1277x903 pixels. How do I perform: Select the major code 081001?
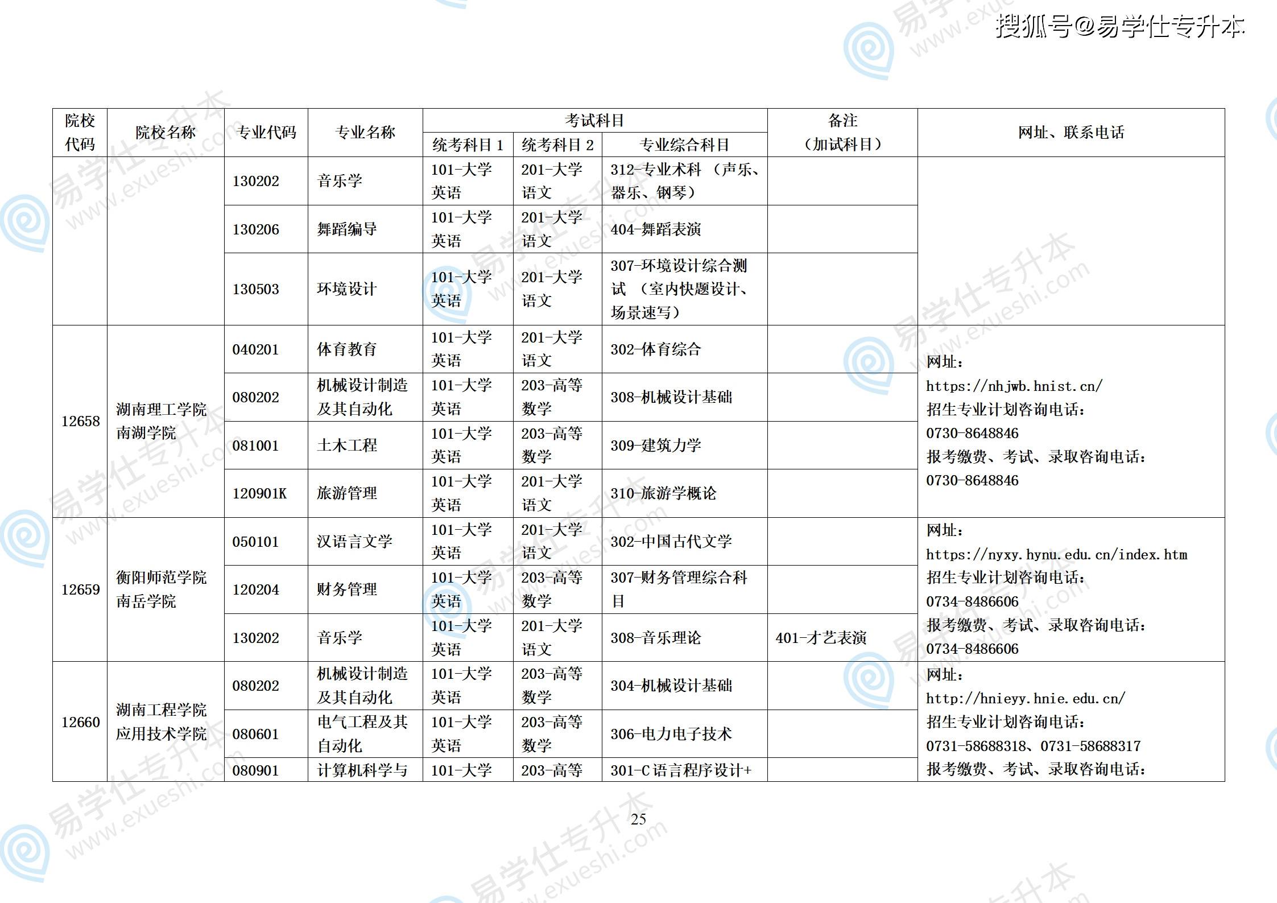coord(255,446)
